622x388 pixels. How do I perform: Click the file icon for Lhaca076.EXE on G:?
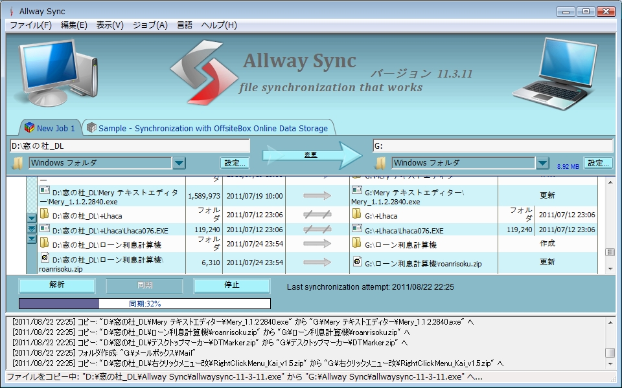pos(358,228)
